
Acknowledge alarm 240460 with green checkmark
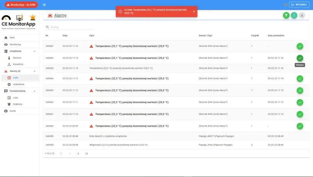[x=300, y=126]
